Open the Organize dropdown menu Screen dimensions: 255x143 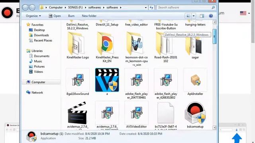(x=33, y=16)
